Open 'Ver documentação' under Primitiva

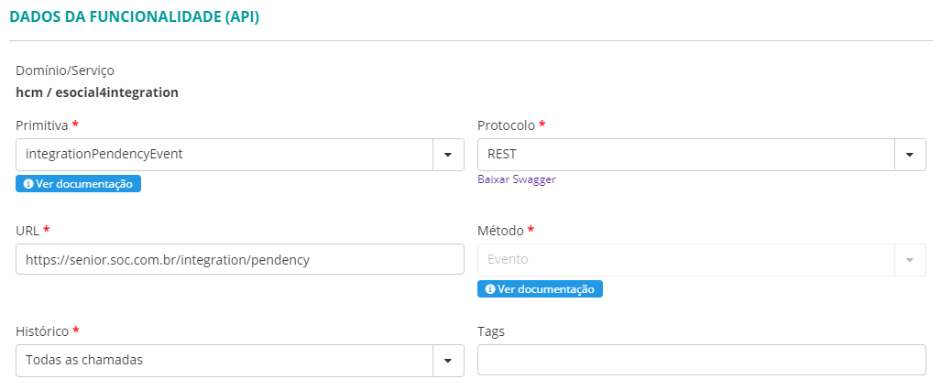[84, 184]
